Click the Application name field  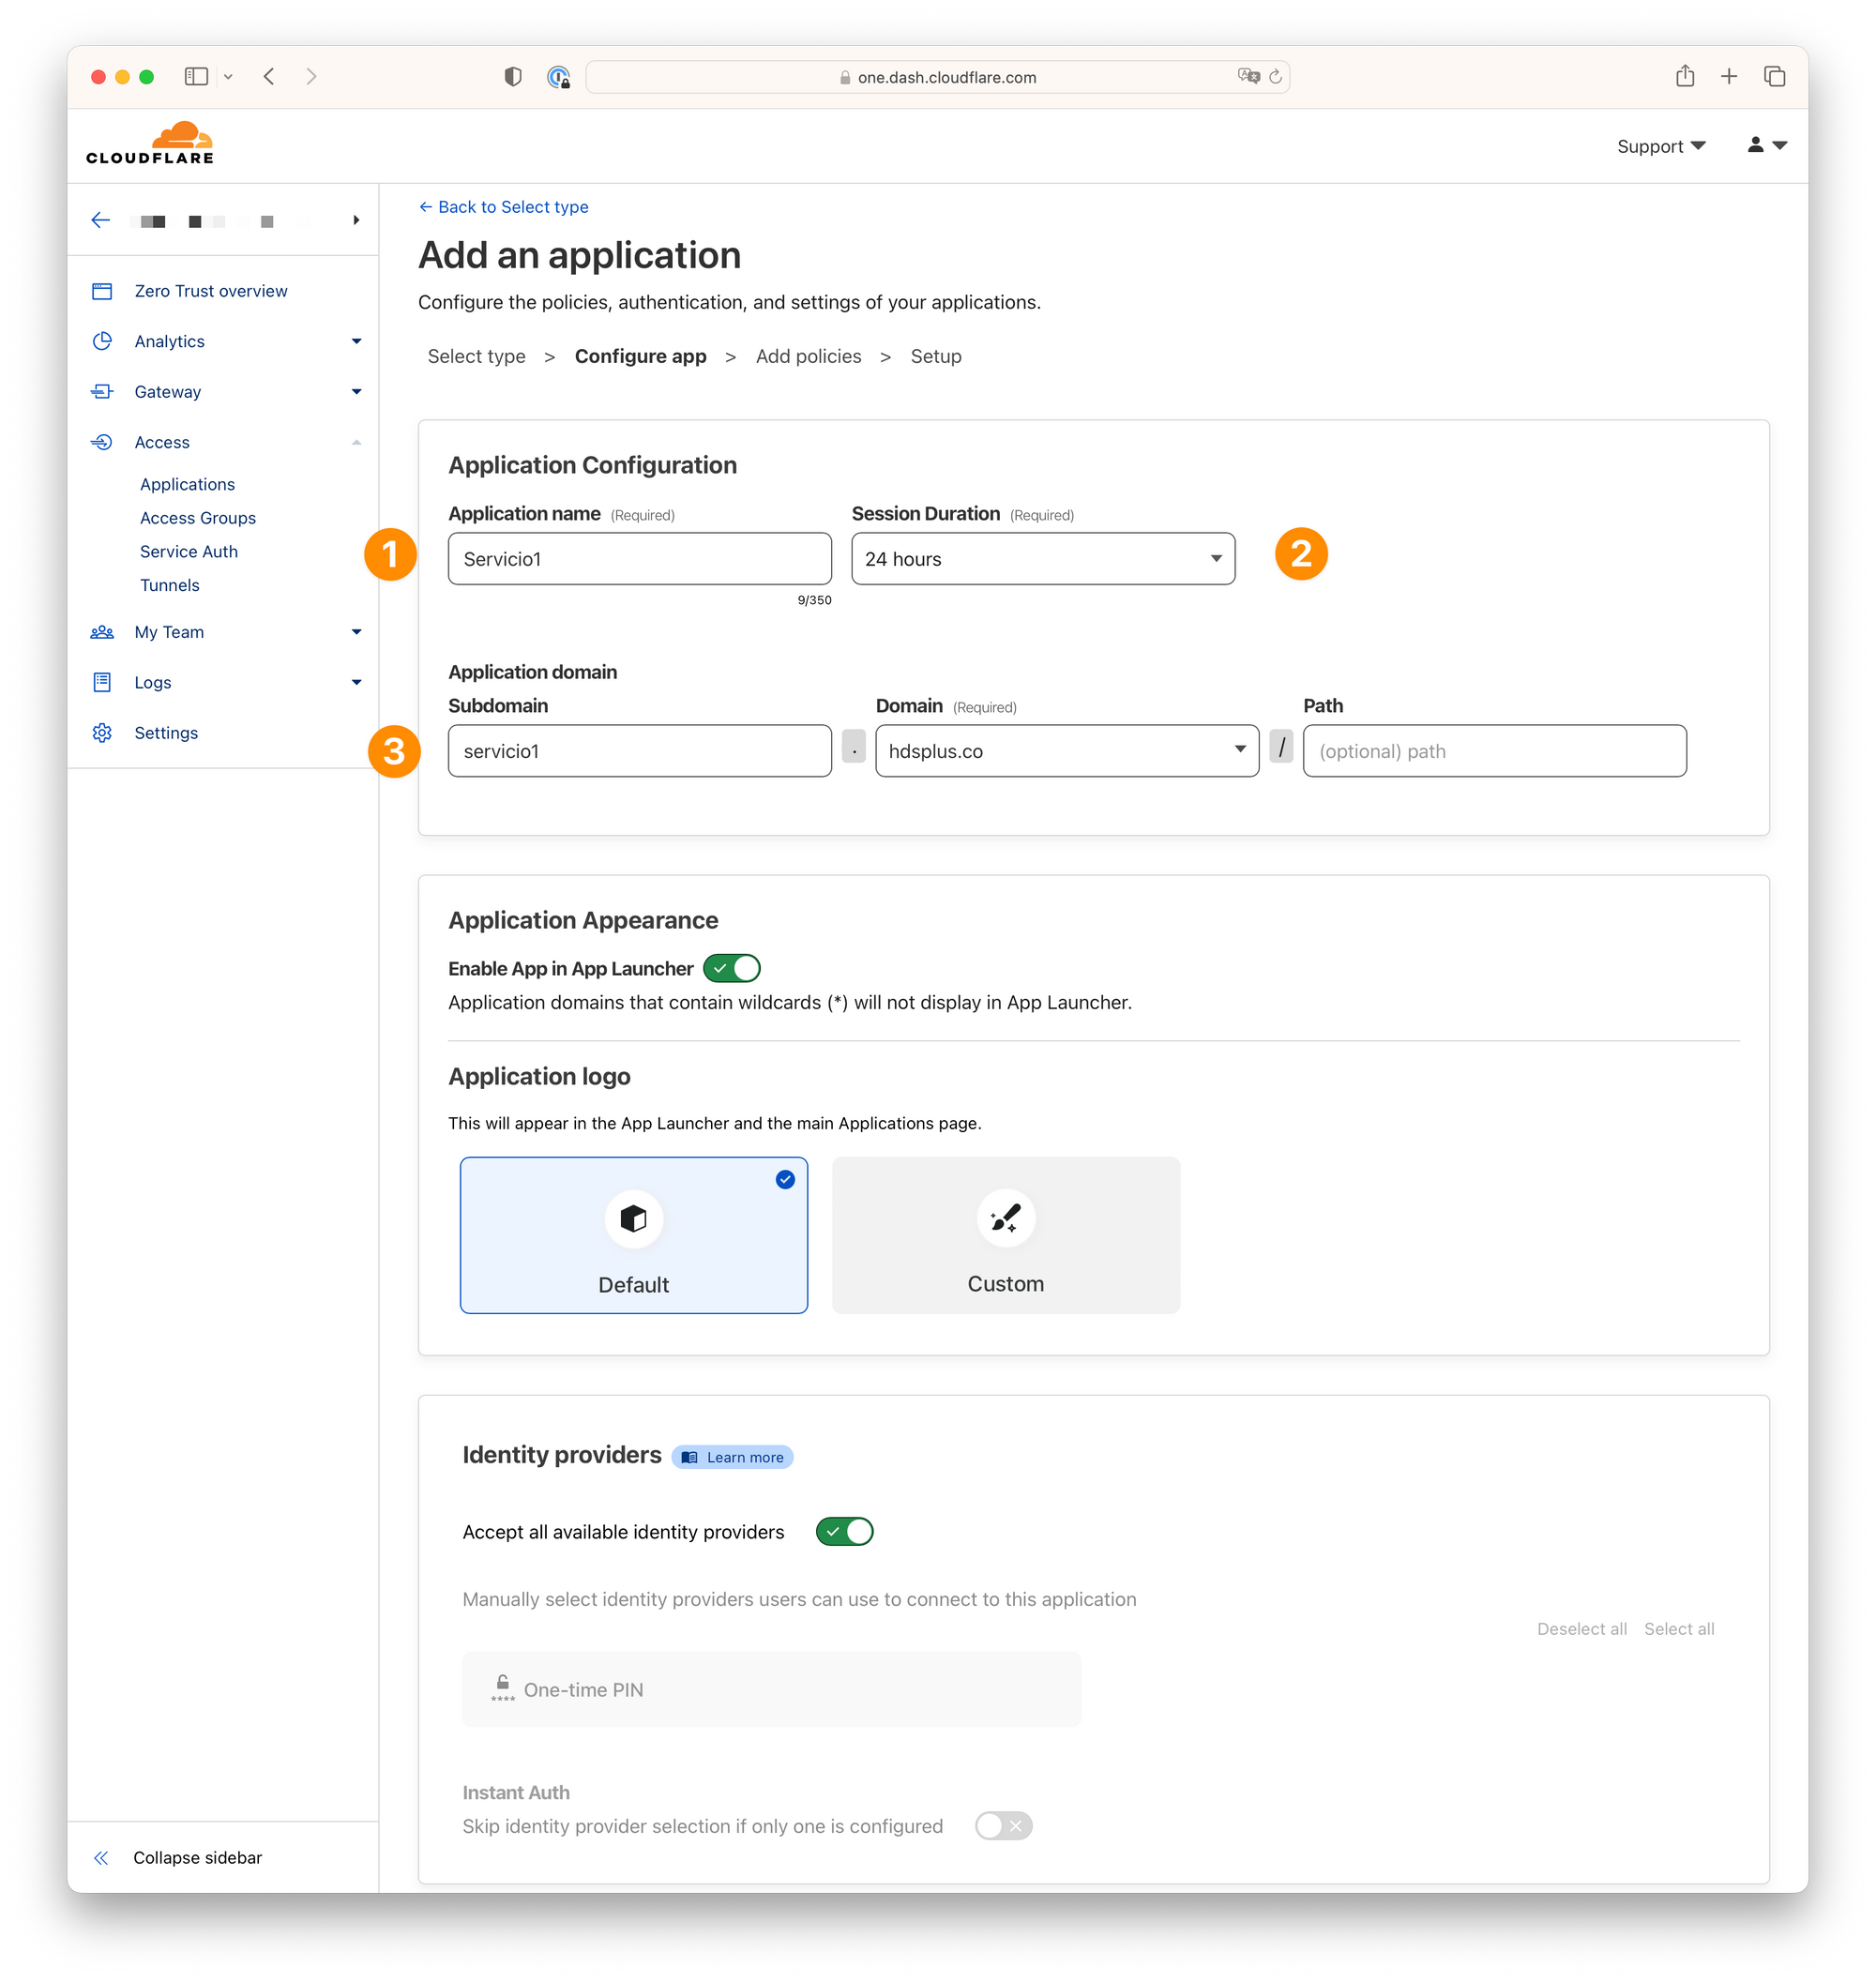[x=640, y=559]
